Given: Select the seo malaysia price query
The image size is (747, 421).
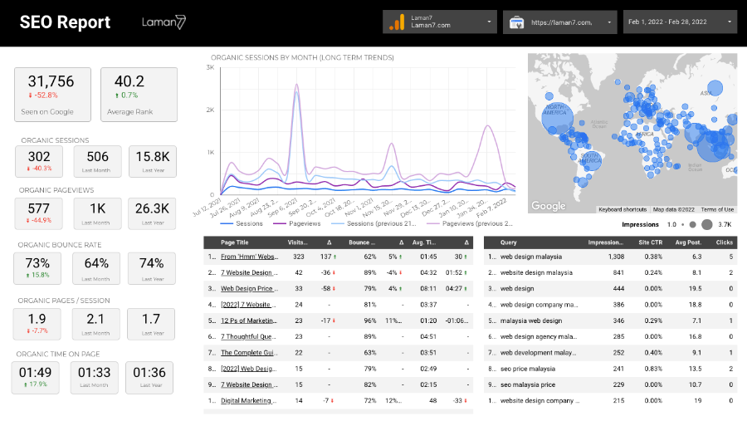Looking at the screenshot, I should (x=527, y=384).
